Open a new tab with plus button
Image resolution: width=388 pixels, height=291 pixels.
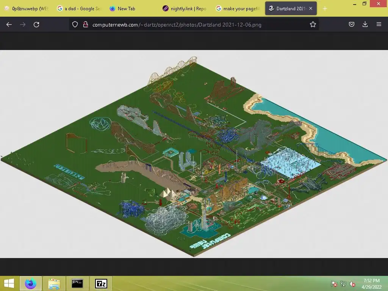click(325, 9)
